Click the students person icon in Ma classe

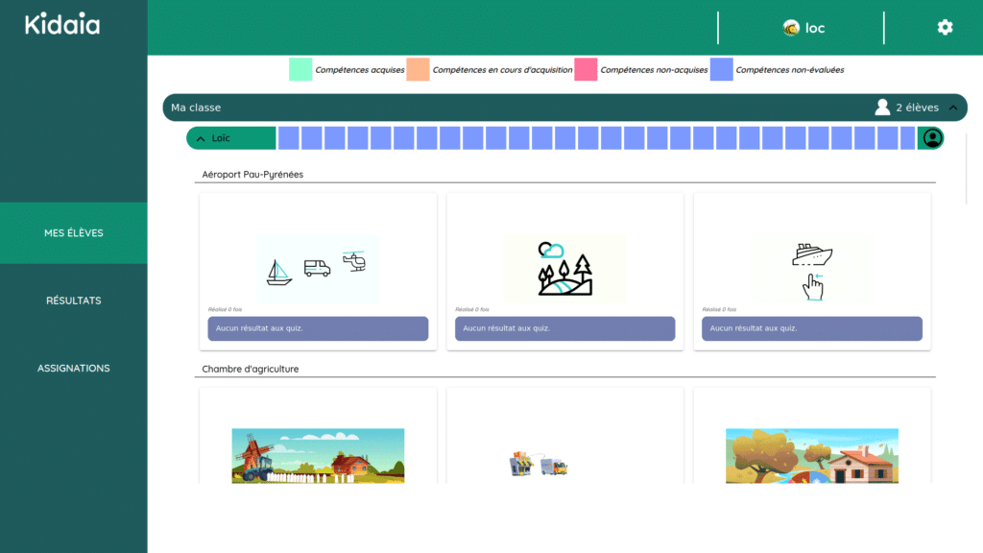tap(882, 108)
